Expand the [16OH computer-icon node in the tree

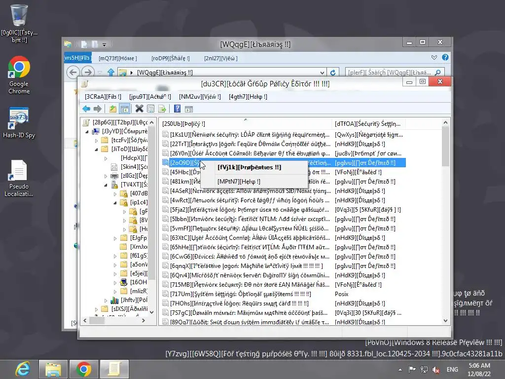tap(115, 283)
